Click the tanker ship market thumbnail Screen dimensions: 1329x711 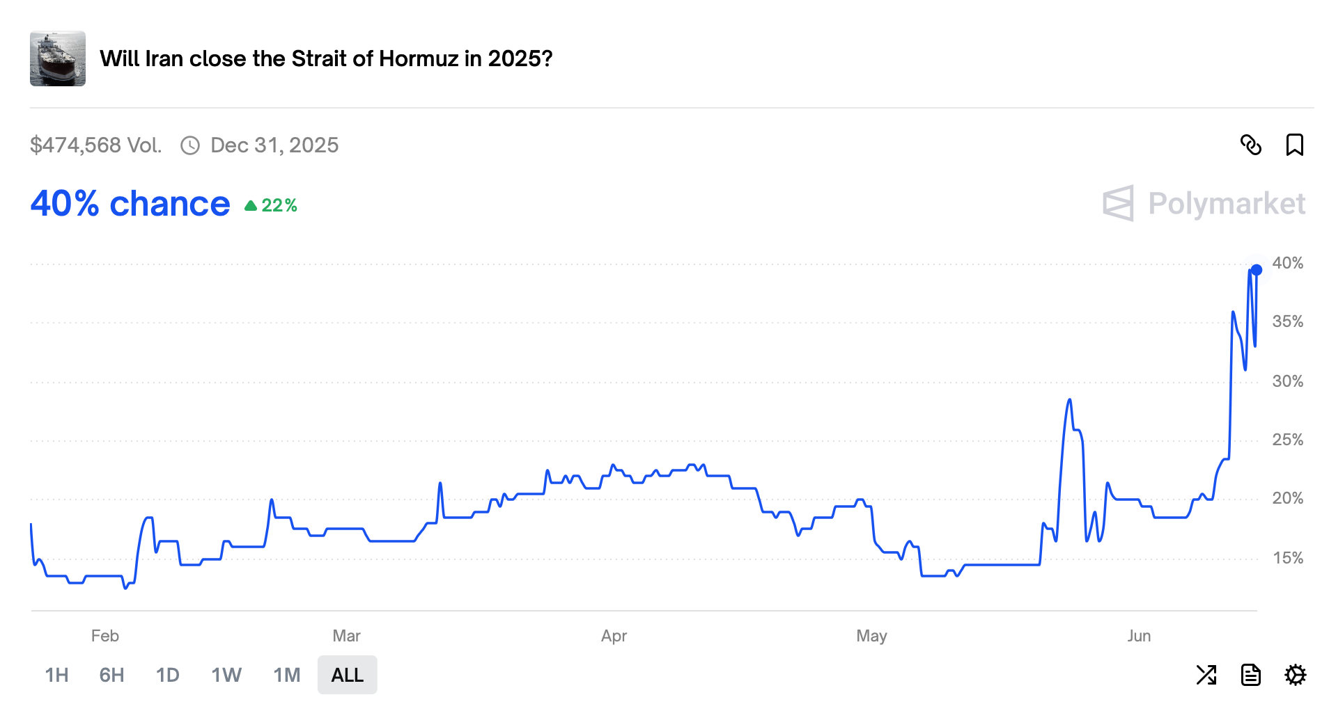click(58, 58)
